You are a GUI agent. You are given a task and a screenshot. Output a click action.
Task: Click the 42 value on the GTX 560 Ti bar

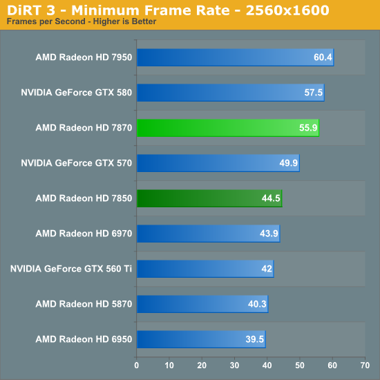[x=267, y=269]
